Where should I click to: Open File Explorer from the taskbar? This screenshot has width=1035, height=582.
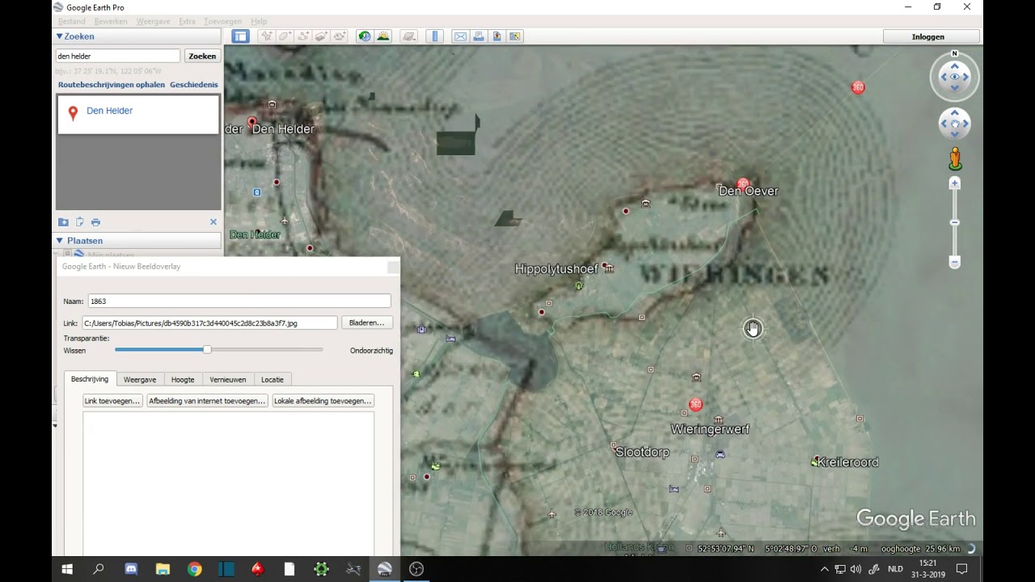163,569
